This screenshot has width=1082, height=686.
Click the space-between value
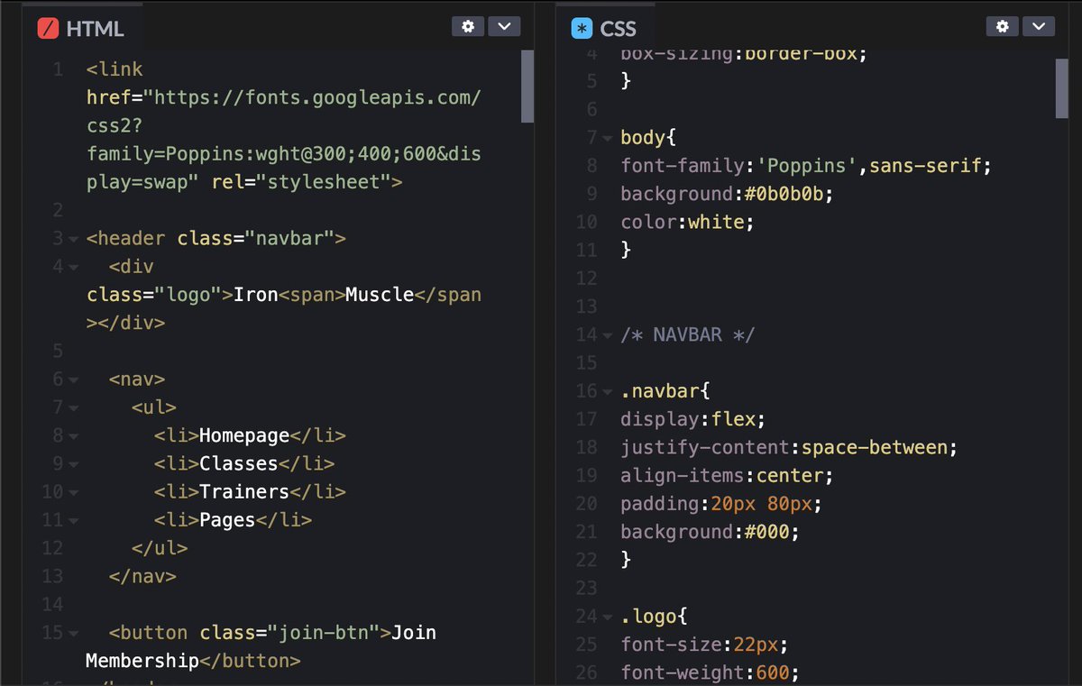coord(875,447)
